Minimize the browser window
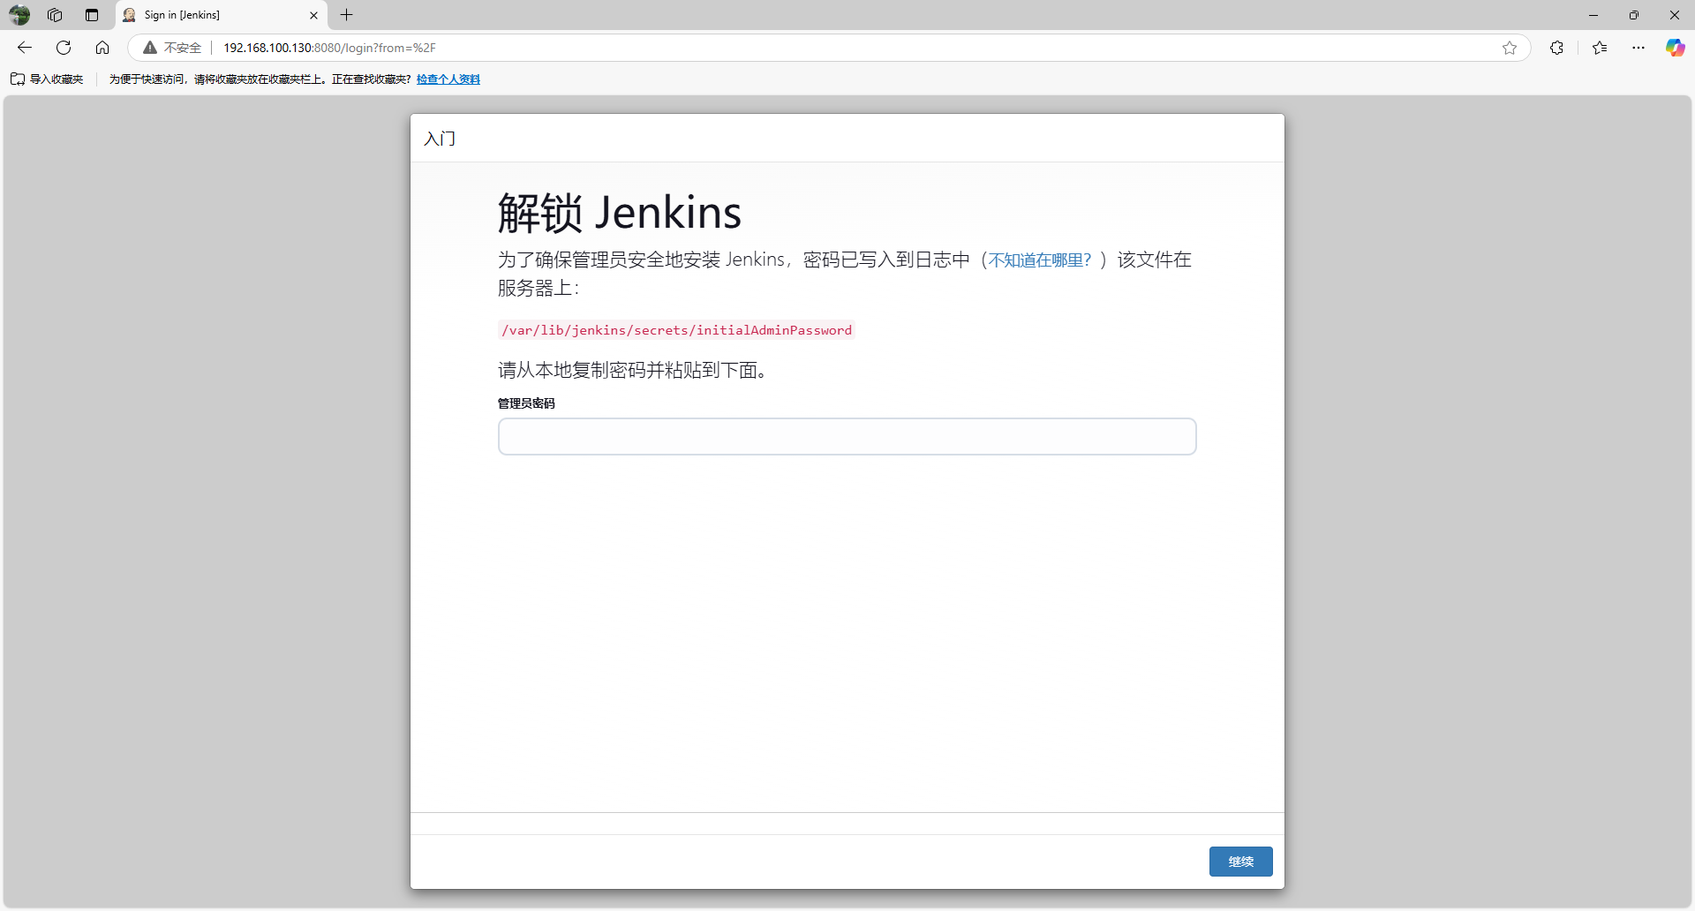Viewport: 1695px width, 911px height. click(x=1593, y=15)
